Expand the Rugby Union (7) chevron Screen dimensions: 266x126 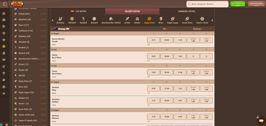click(x=44, y=81)
